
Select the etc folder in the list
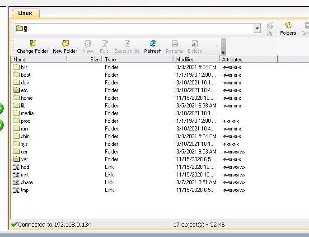(24, 90)
